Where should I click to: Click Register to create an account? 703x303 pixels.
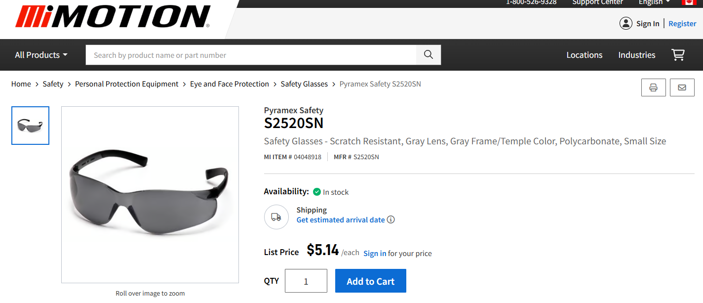coord(682,23)
